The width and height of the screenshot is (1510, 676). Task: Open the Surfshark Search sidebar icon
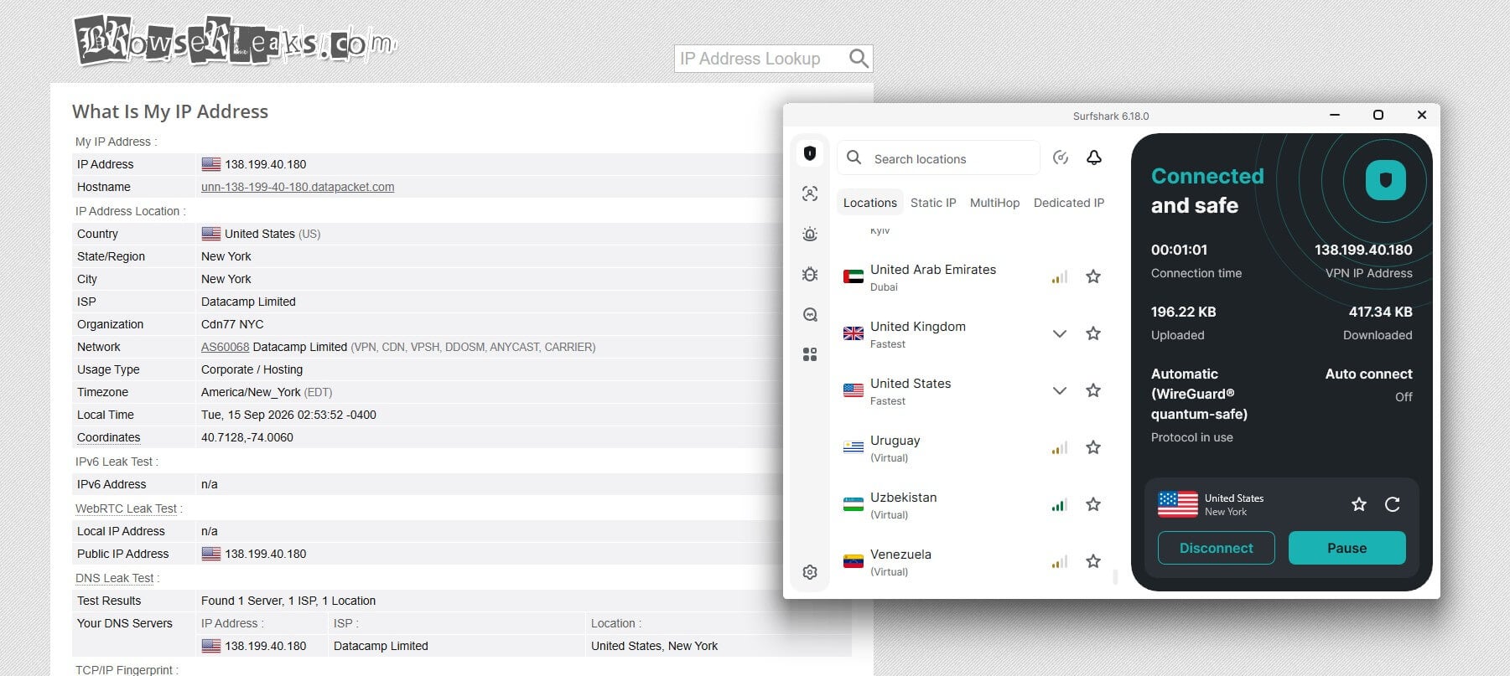click(810, 314)
